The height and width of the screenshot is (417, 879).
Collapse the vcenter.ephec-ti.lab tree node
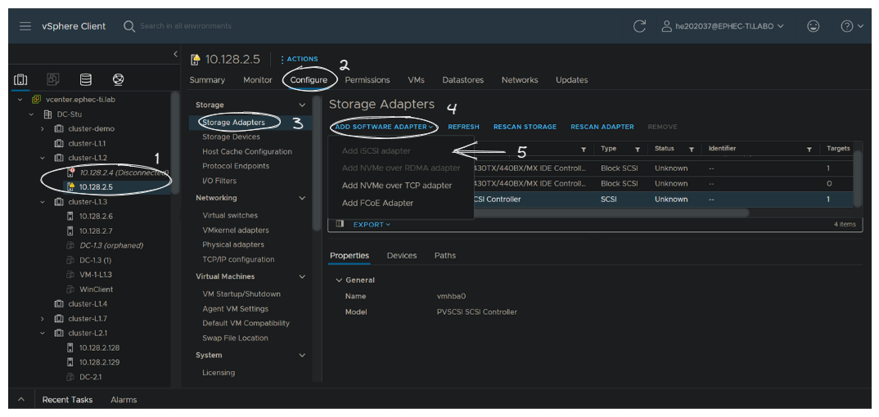(20, 99)
